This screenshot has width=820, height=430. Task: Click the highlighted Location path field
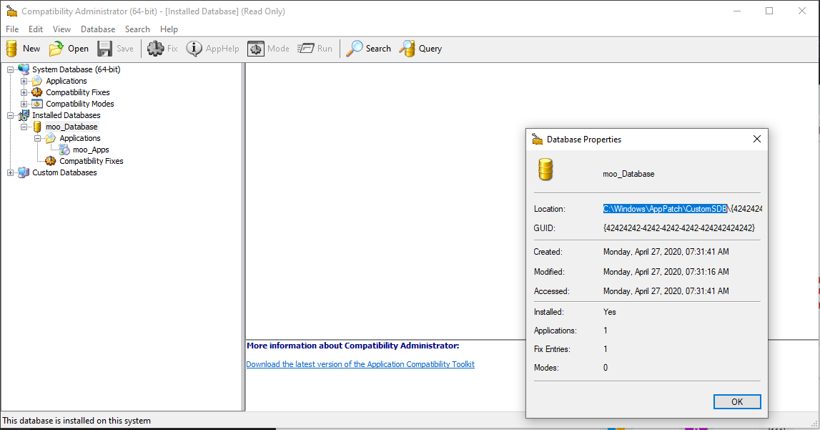tap(665, 209)
